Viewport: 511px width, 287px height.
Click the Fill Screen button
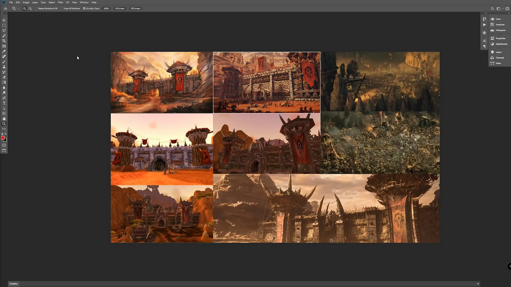coord(135,9)
